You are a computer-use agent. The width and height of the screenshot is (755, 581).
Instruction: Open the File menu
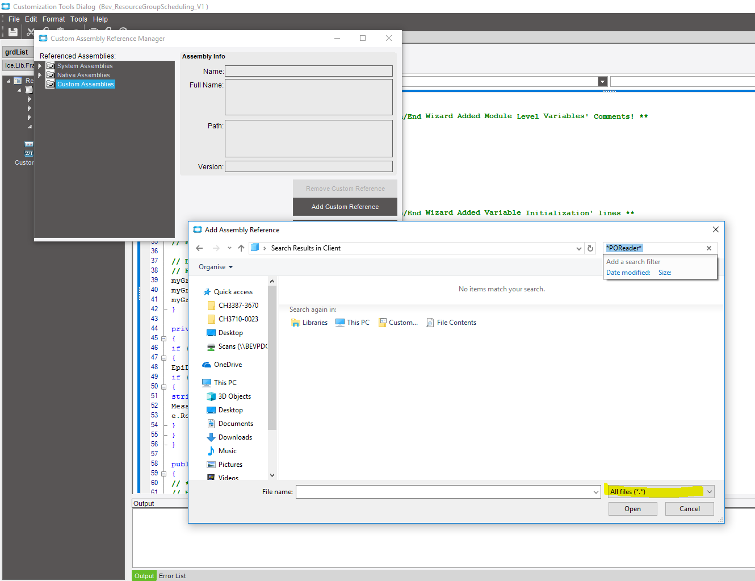[14, 19]
